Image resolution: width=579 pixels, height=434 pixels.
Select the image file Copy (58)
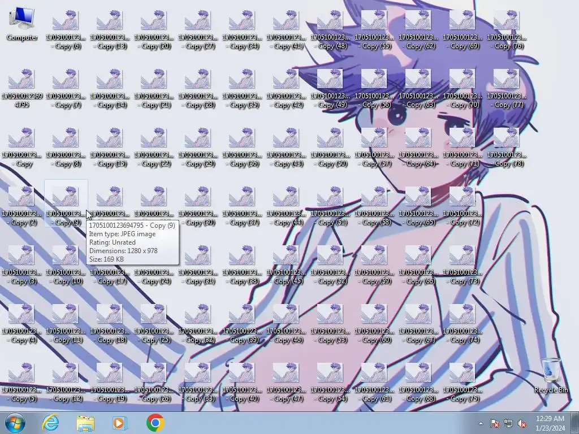click(374, 206)
